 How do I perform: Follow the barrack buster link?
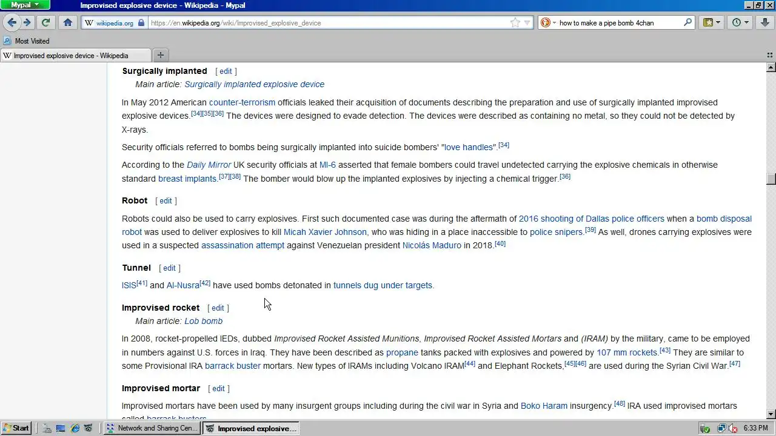tap(233, 366)
